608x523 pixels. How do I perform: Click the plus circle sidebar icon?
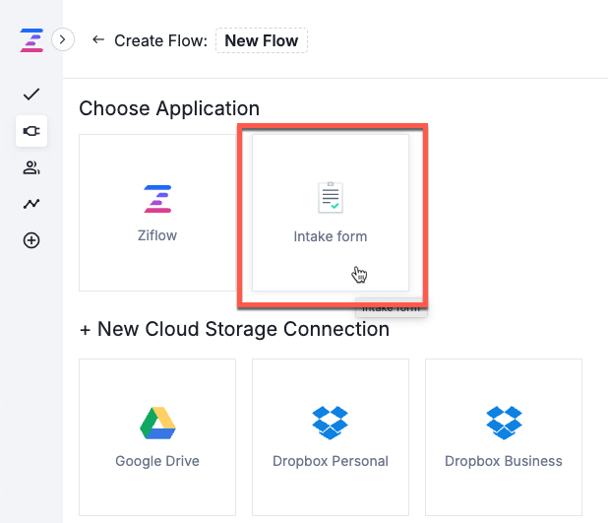point(31,240)
